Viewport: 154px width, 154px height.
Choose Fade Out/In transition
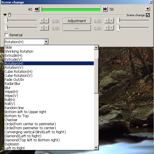pyautogui.click(x=14, y=80)
